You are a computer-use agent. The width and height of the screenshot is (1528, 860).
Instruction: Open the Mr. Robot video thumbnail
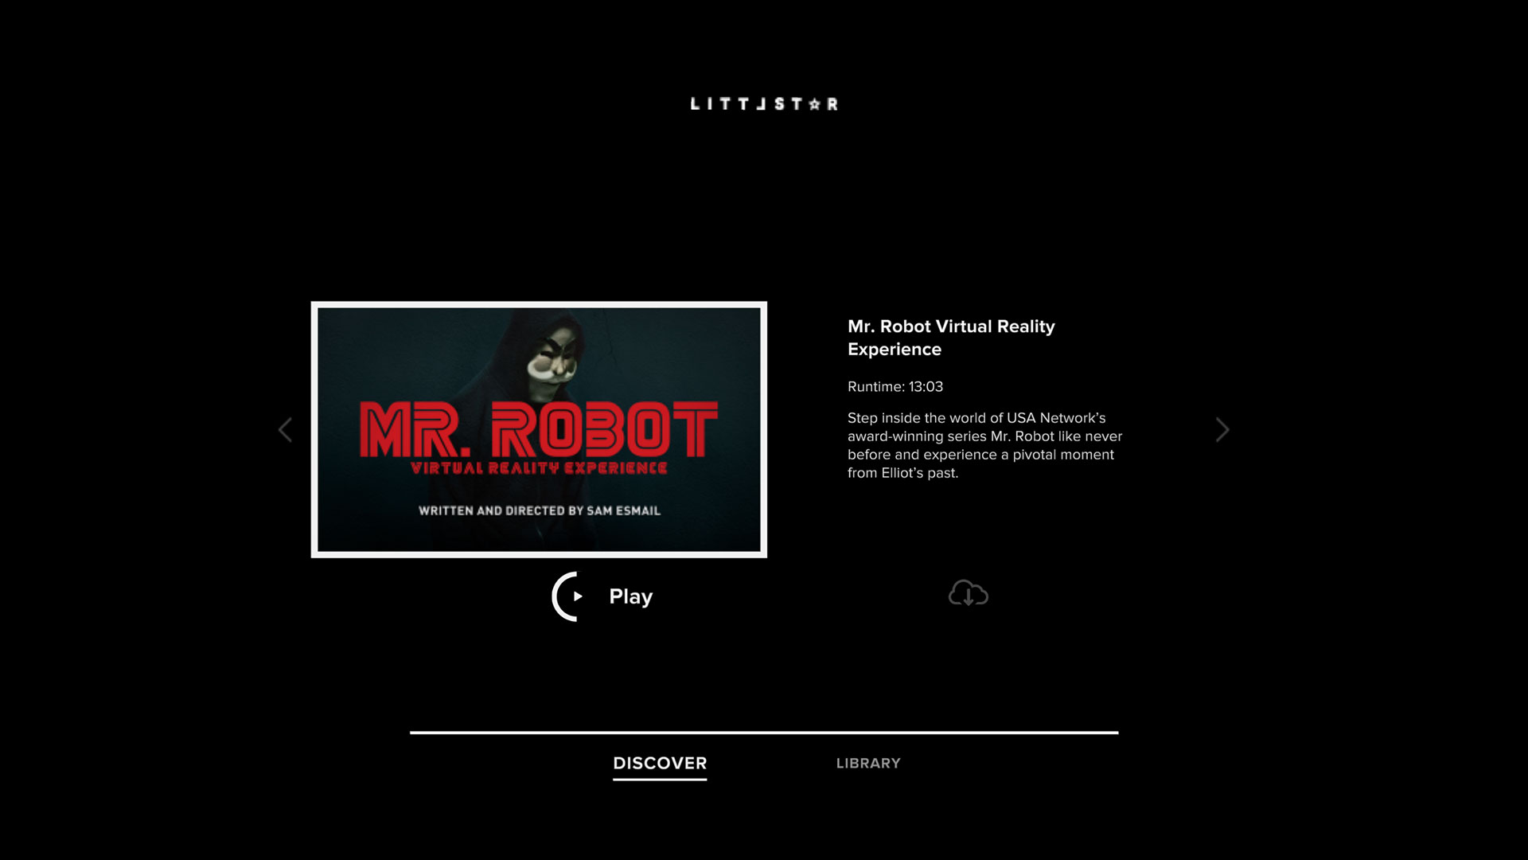539,430
